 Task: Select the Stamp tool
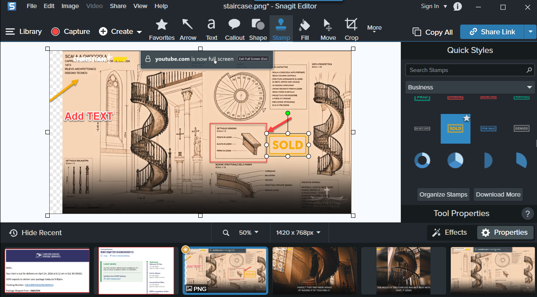click(281, 29)
